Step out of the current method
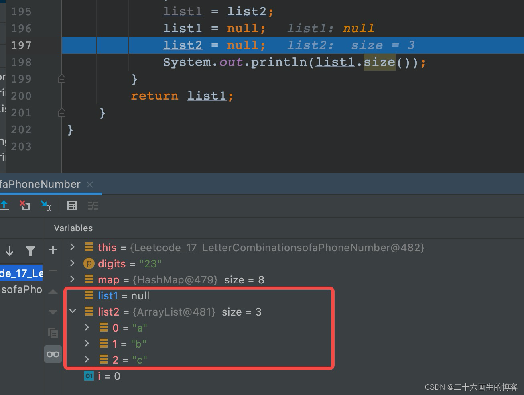The height and width of the screenshot is (395, 524). (x=4, y=206)
